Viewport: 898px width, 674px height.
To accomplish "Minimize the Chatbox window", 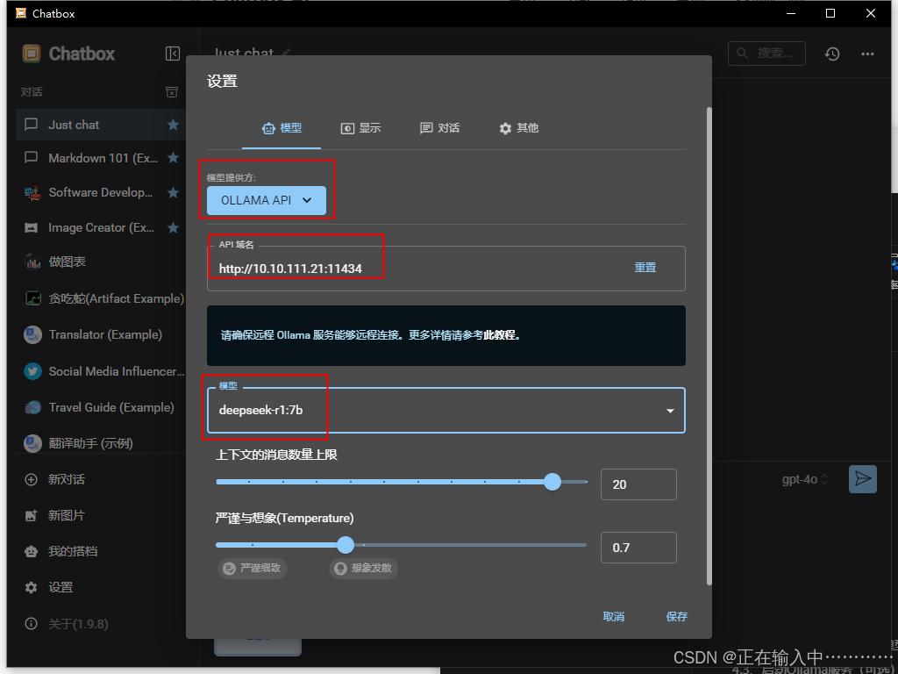I will tap(792, 13).
